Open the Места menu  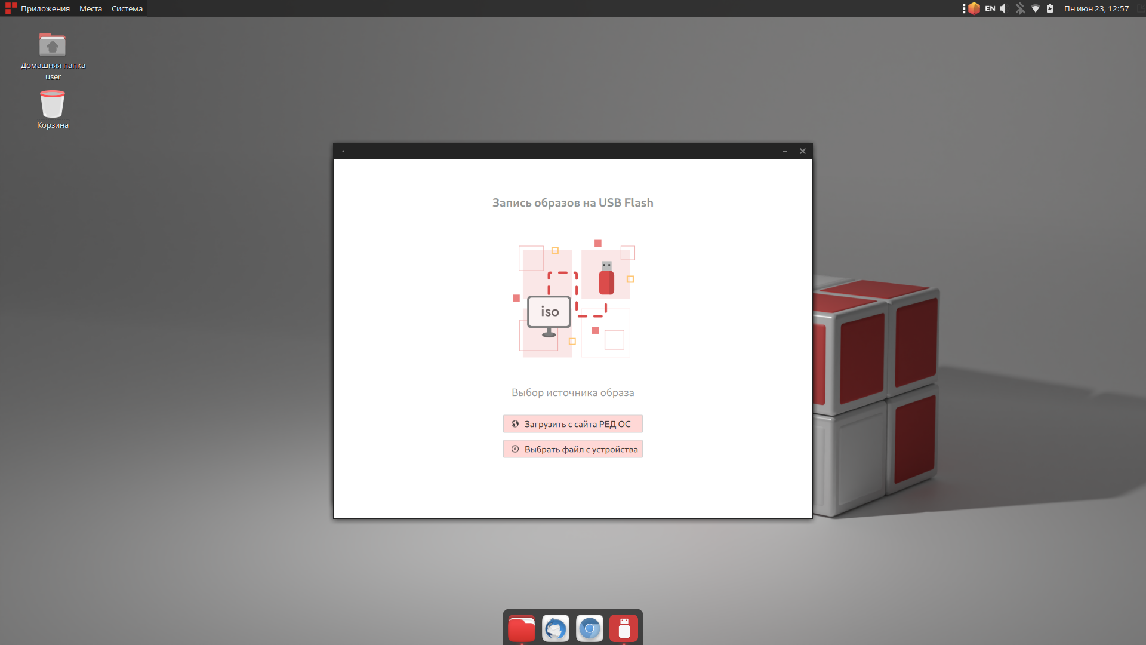pyautogui.click(x=91, y=8)
